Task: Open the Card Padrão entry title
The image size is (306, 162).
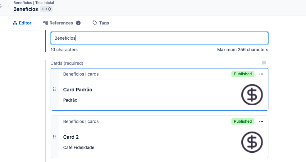Action: (78, 90)
